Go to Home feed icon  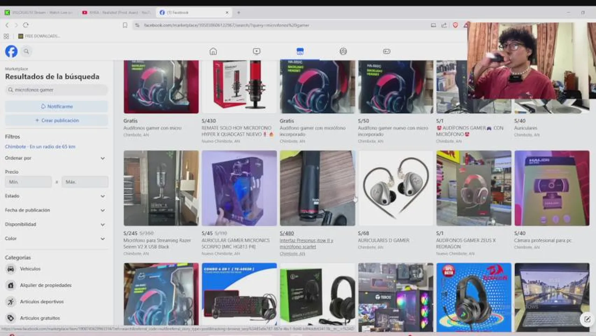point(213,51)
